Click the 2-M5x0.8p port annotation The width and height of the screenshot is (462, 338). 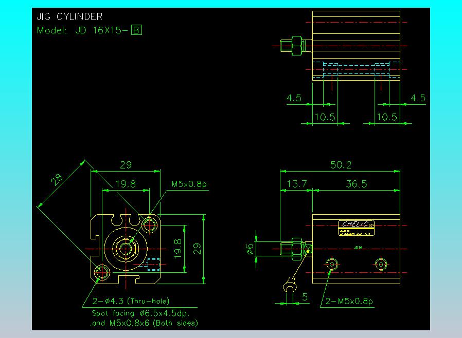tap(349, 301)
